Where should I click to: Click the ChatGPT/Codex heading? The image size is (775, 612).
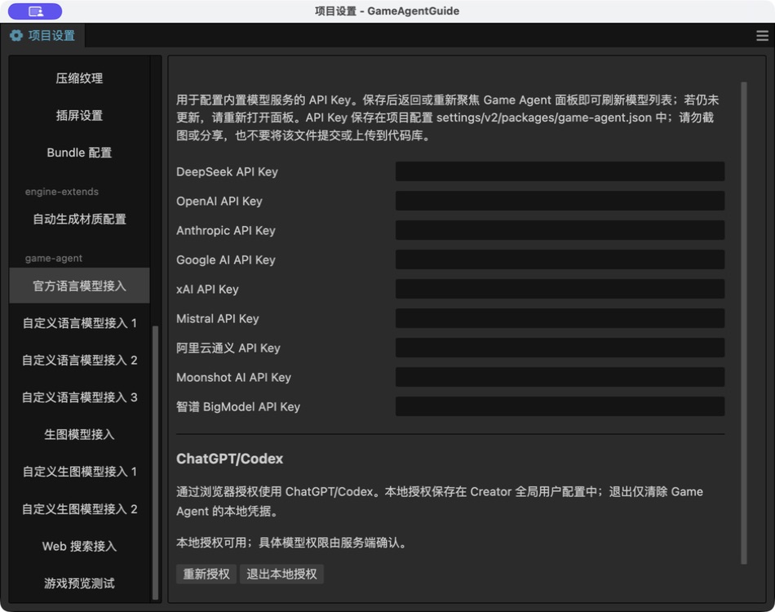(x=230, y=459)
